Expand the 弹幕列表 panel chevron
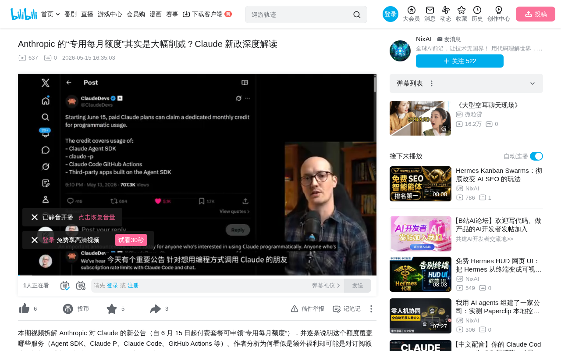561x351 pixels. 533,83
